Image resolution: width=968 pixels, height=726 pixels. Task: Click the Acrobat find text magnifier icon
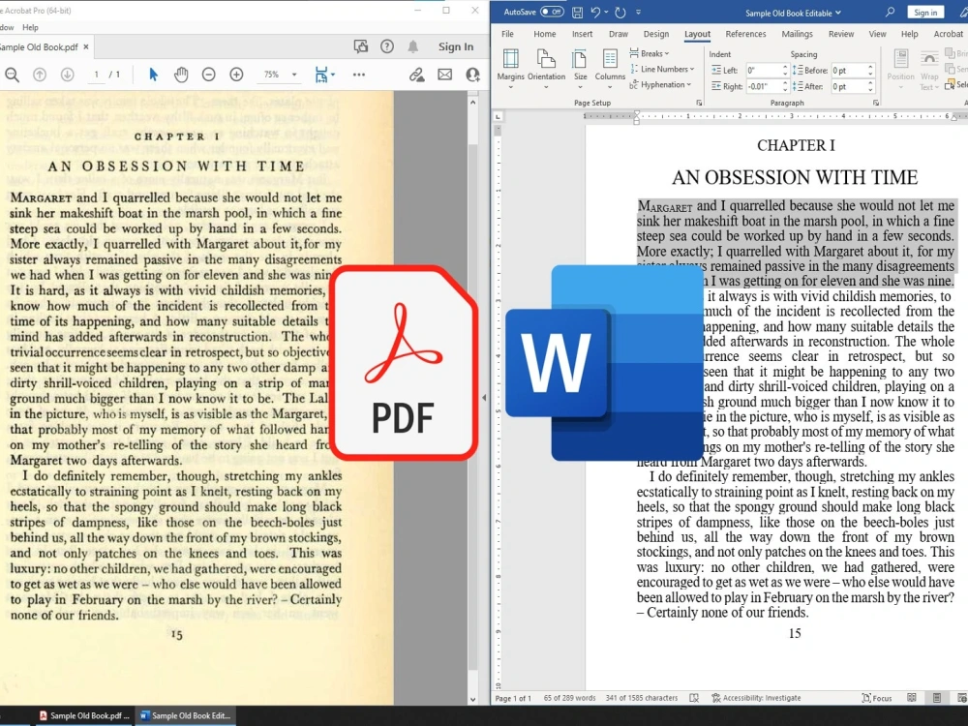pyautogui.click(x=12, y=75)
